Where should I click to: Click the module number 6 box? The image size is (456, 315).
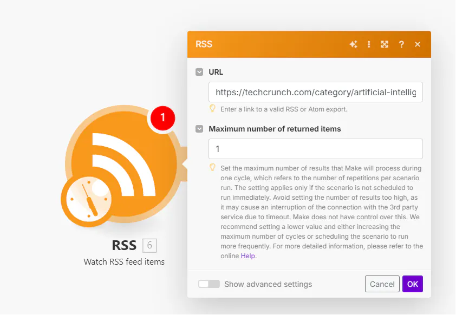149,246
